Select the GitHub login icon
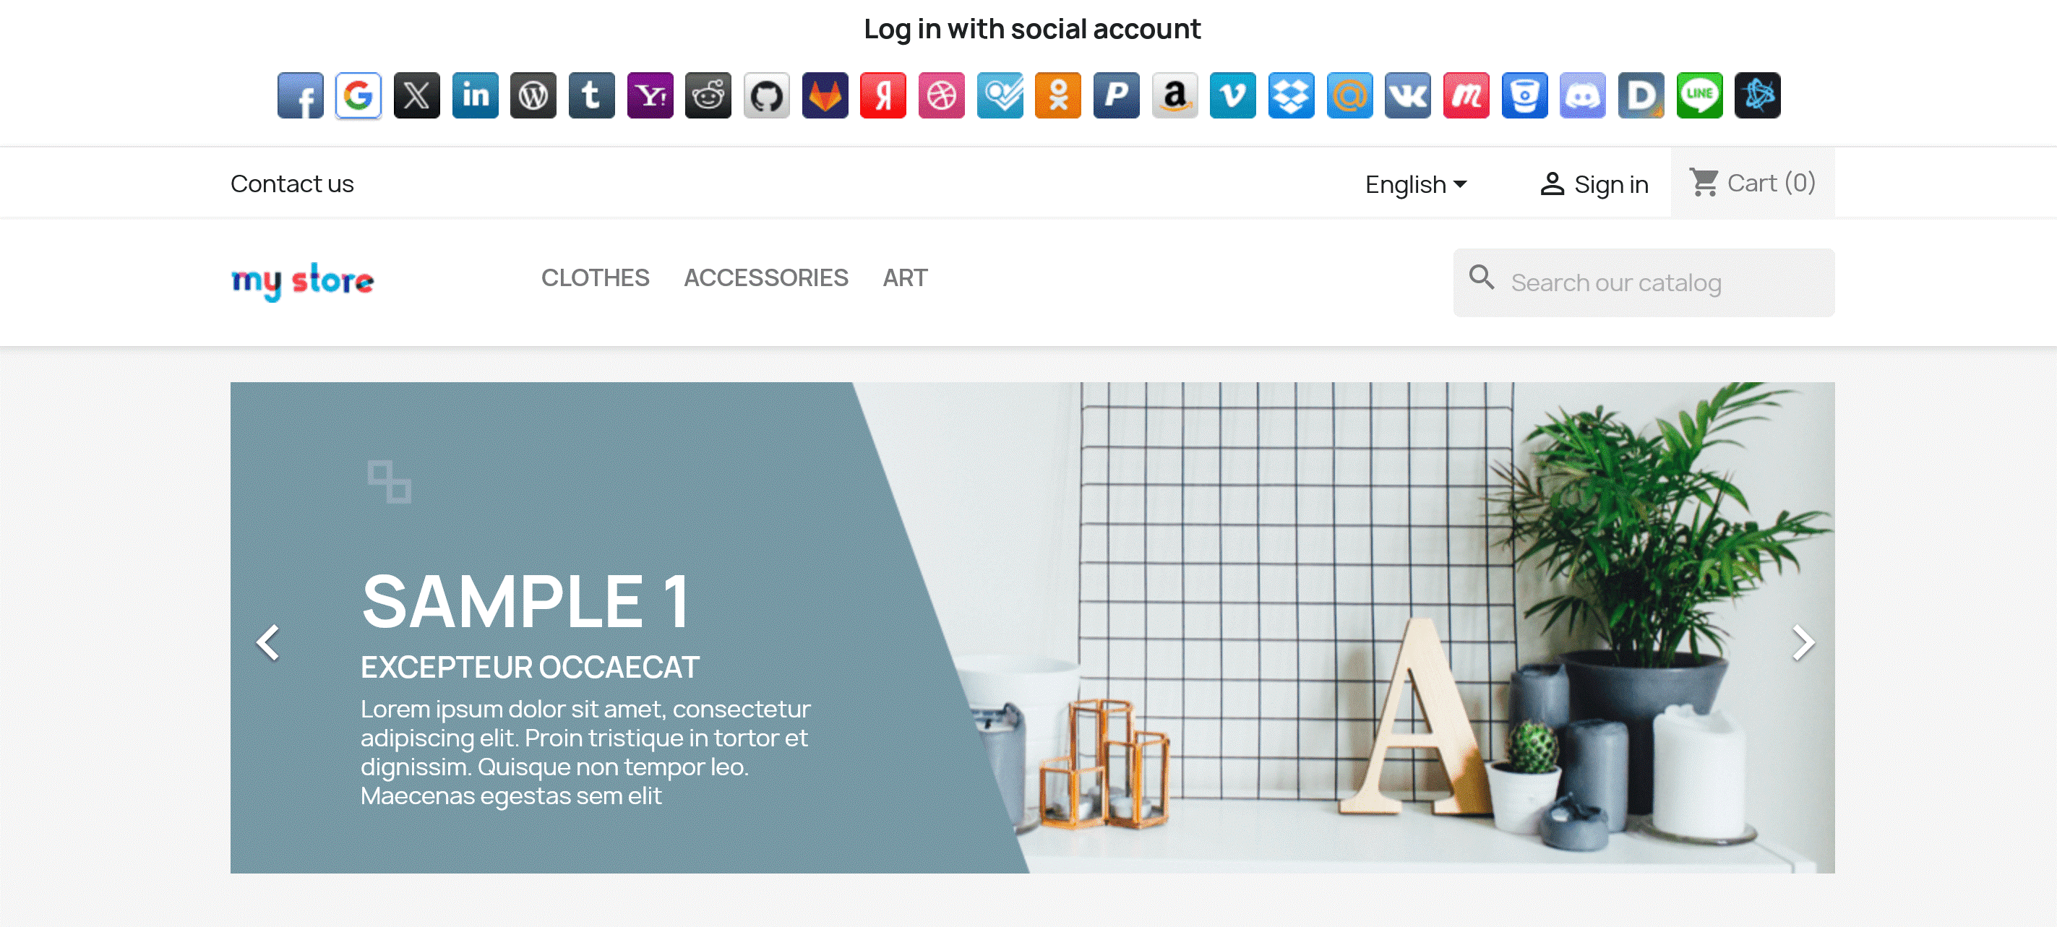Image resolution: width=2057 pixels, height=927 pixels. pyautogui.click(x=767, y=96)
